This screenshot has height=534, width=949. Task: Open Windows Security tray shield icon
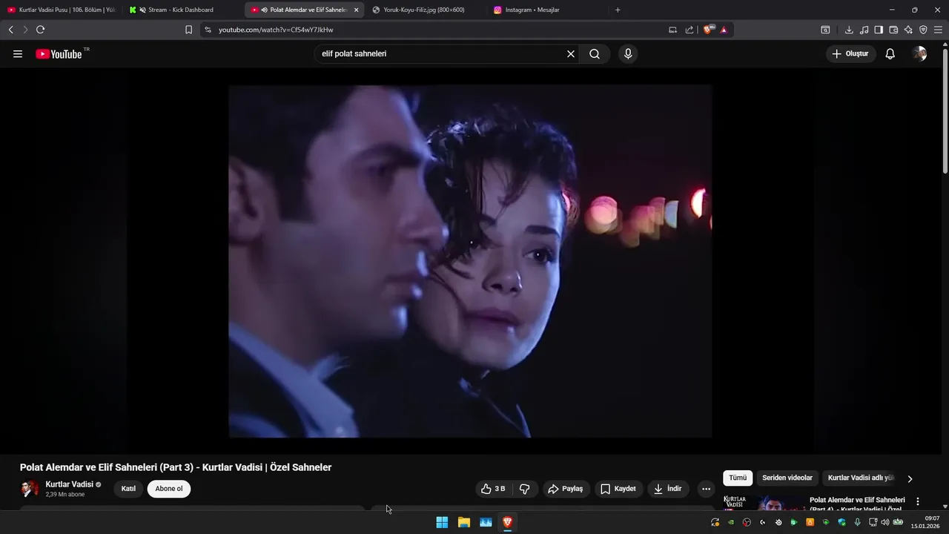[841, 522]
